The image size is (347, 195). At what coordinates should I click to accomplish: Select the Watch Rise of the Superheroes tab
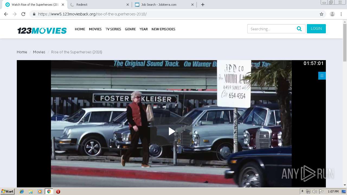34,5
